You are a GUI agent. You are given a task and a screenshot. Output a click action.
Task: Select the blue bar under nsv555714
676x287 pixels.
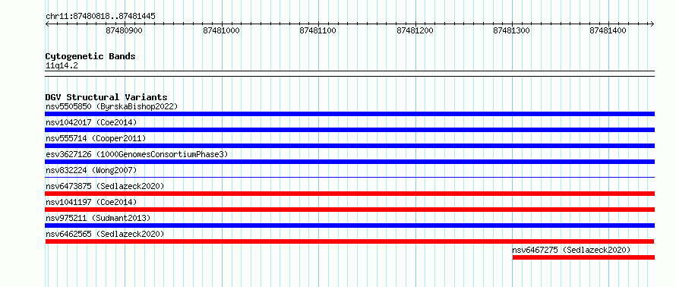point(350,146)
